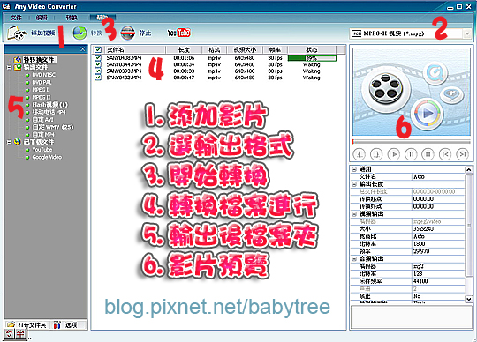Select the MPEG II output item
Viewport: 477px width, 342px height.
pyautogui.click(x=42, y=98)
